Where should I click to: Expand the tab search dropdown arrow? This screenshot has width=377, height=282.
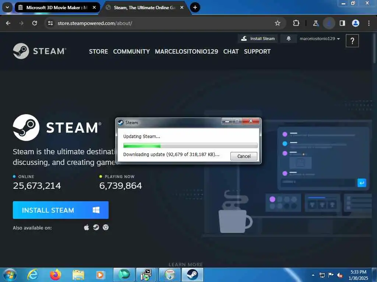pyautogui.click(x=7, y=7)
